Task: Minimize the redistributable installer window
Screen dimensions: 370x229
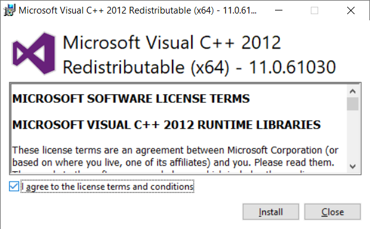Action: [x=279, y=10]
